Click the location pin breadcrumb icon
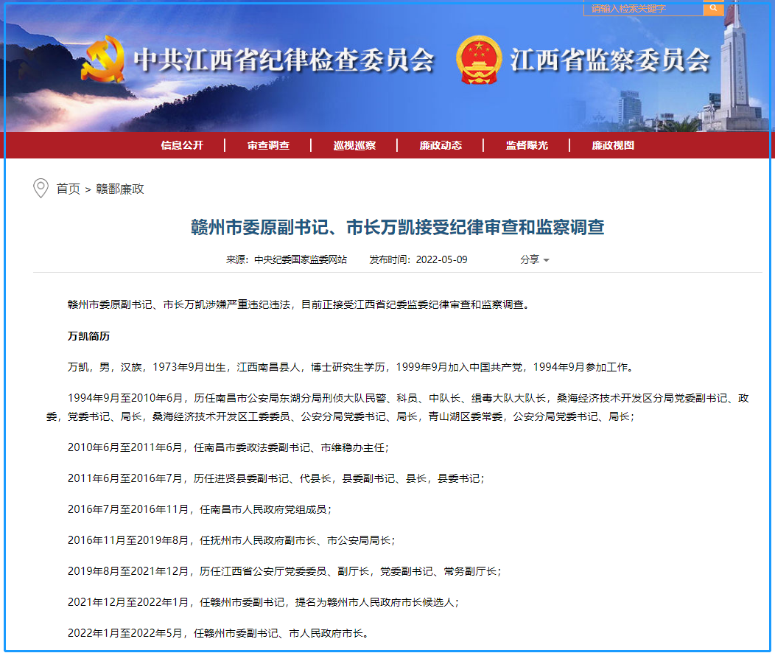Viewport: 775px width, 653px height. (x=41, y=189)
